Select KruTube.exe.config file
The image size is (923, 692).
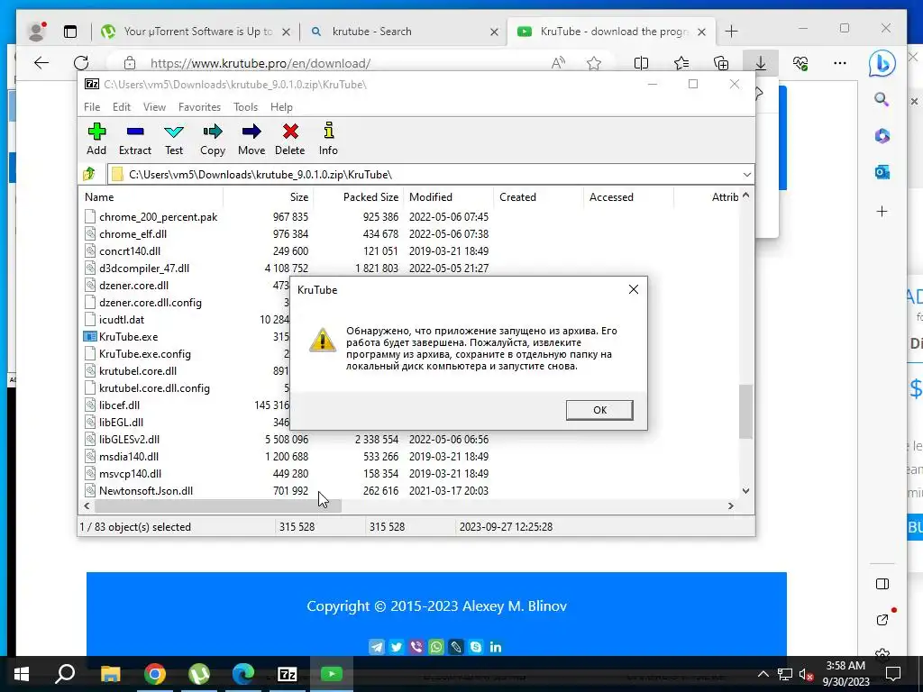click(x=145, y=353)
